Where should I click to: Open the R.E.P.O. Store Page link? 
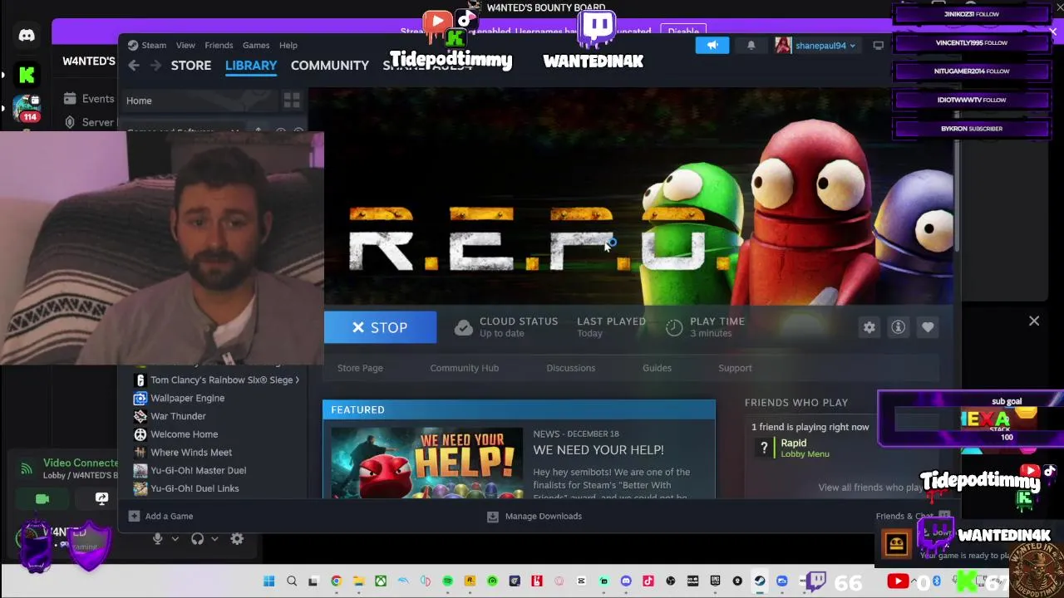360,368
